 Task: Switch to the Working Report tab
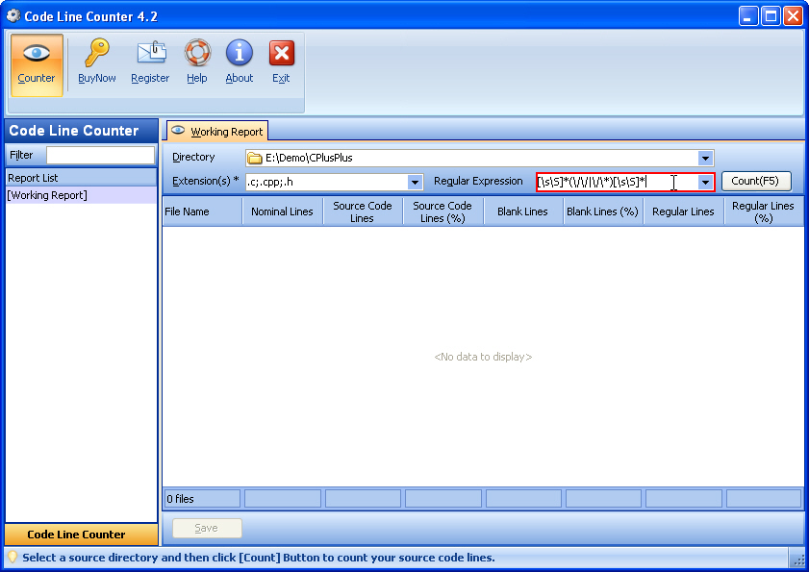tap(216, 132)
